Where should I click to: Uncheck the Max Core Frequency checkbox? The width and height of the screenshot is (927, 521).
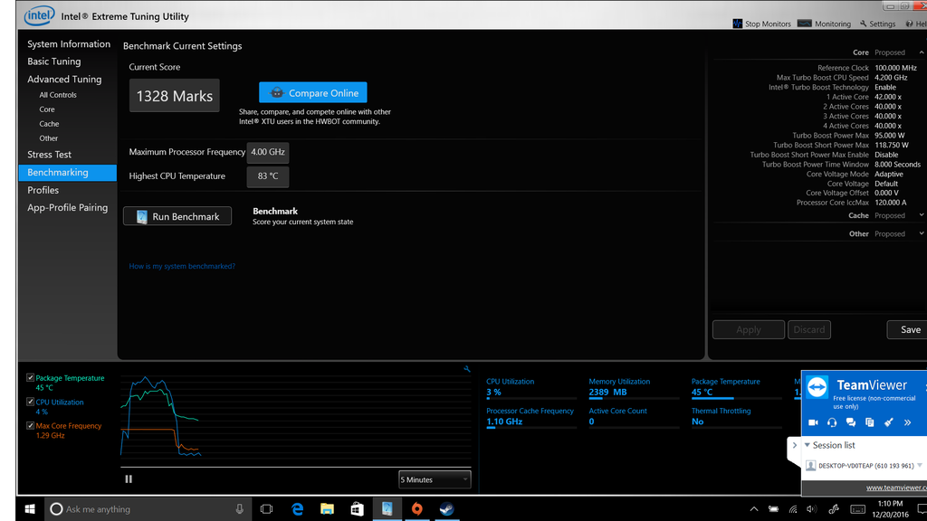[x=30, y=425]
